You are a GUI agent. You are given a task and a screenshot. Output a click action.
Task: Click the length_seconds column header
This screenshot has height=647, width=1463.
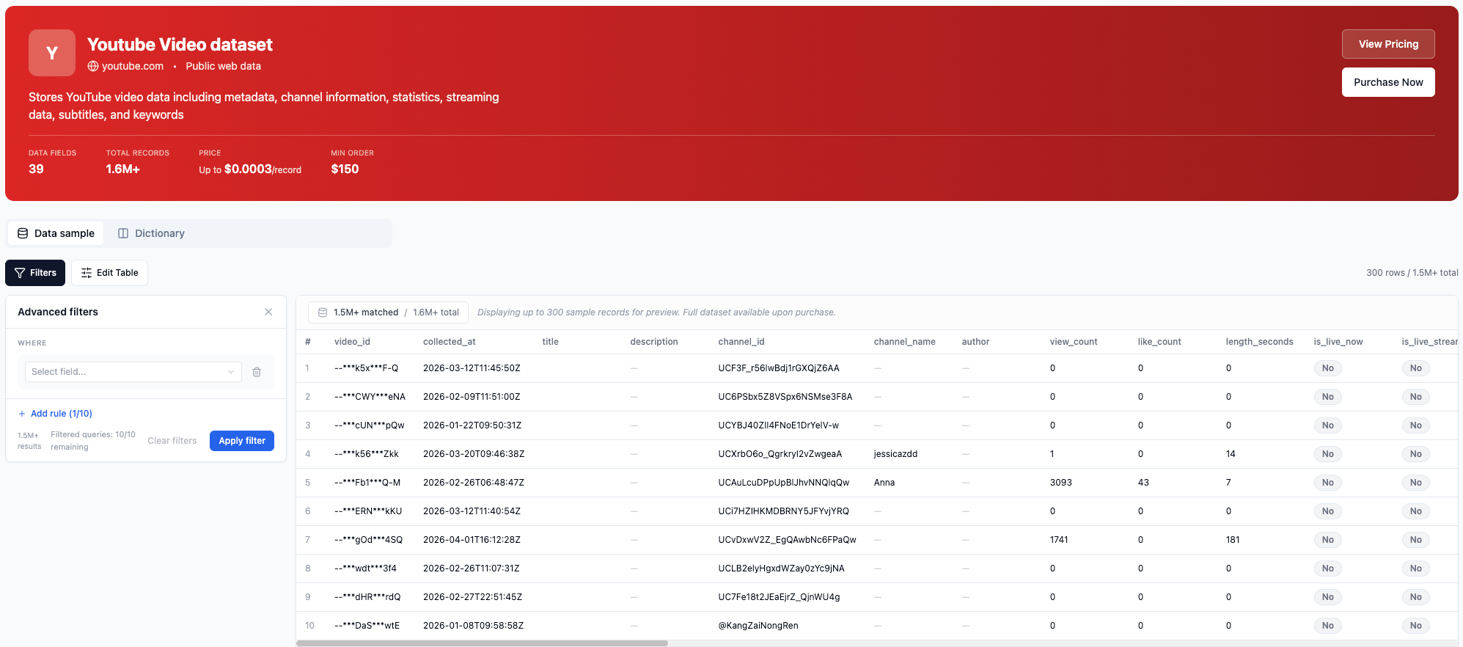point(1259,342)
